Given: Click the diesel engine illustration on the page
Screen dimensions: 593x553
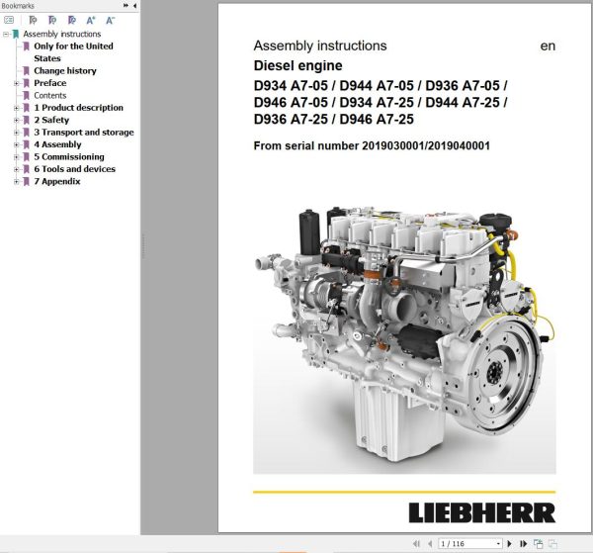Looking at the screenshot, I should coord(404,338).
